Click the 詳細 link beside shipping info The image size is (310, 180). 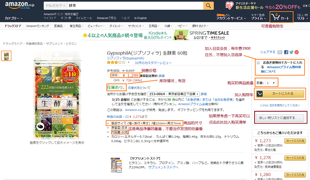click(x=162, y=76)
